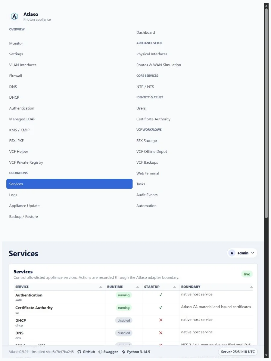Open Backup / Restore page
271x361 pixels.
tap(23, 217)
